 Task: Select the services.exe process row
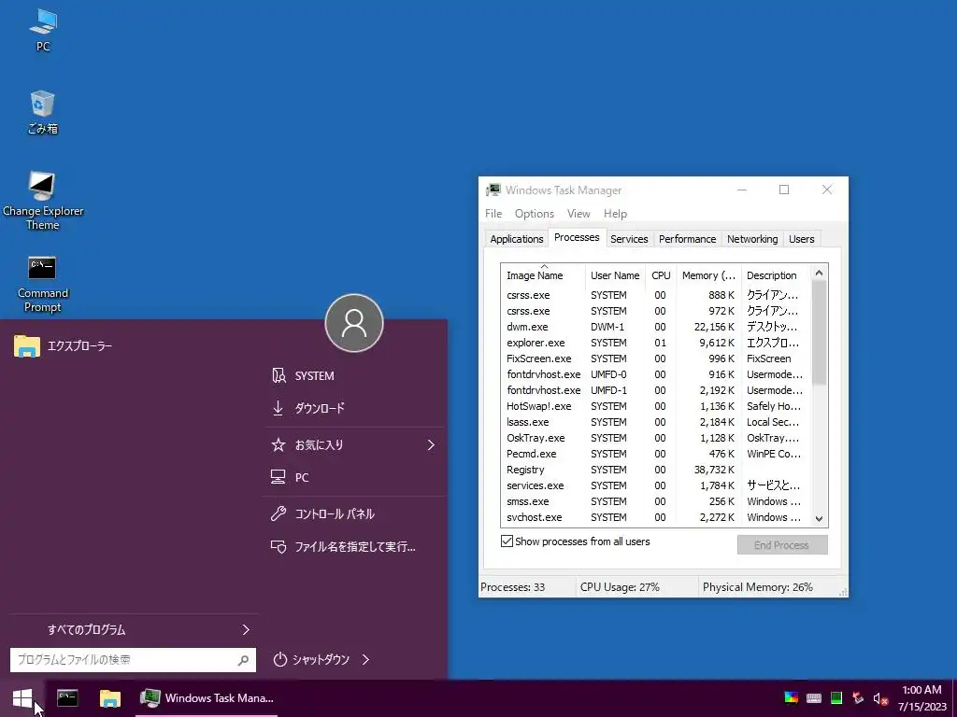(656, 485)
